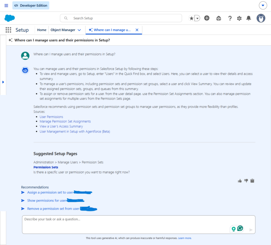Open the User Permissions source link
The image size is (271, 245).
(x=51, y=117)
